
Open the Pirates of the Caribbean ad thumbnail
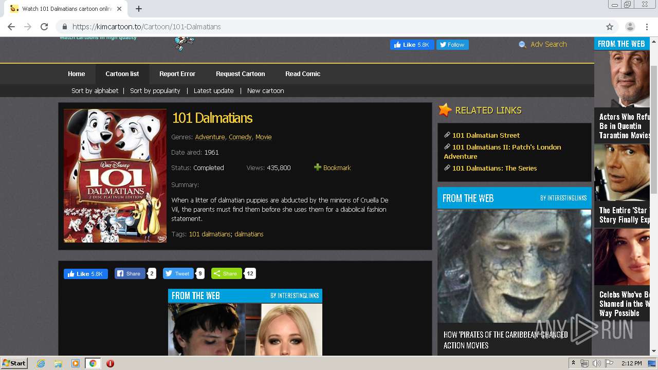point(514,266)
